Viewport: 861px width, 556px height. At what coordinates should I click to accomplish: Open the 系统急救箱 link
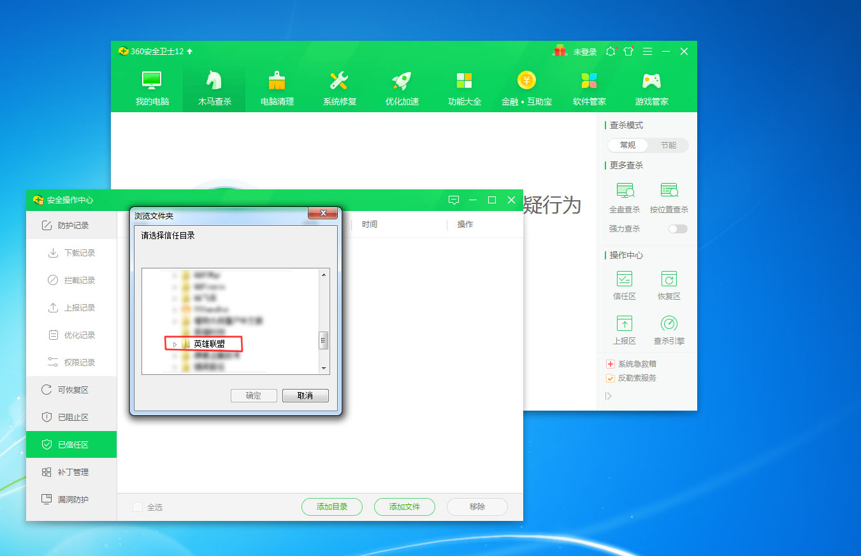pos(631,364)
